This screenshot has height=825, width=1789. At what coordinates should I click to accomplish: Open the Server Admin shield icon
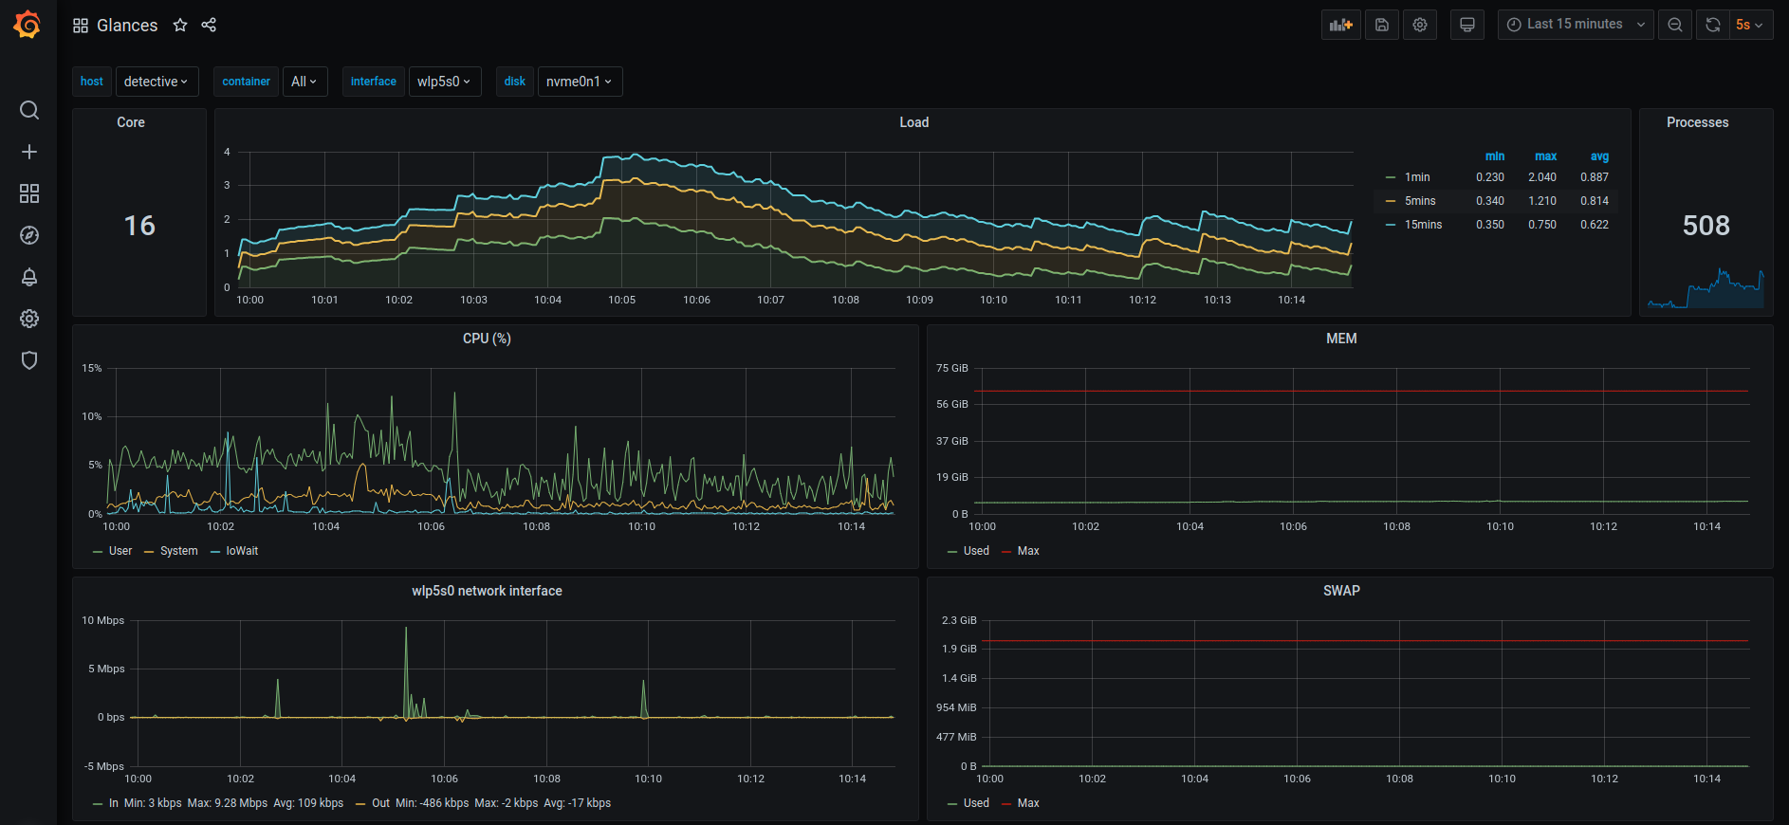(29, 360)
